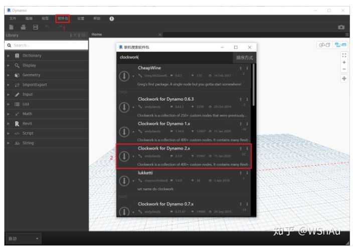The height and width of the screenshot is (247, 353).
Task: Click the List lines icon
Action: 17,104
